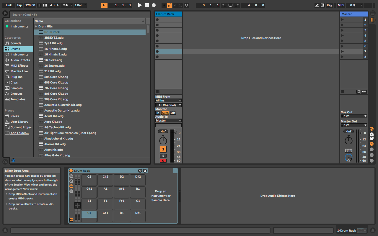Arm the Drum Rack track for recording

(x=163, y=160)
